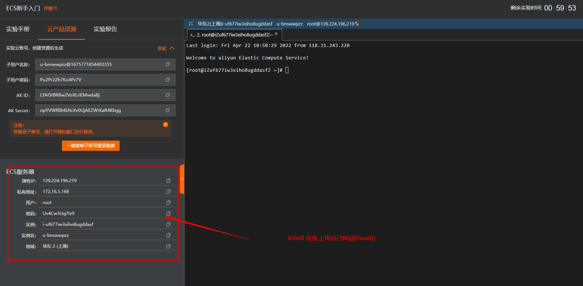Click the orange 注意 notice text
The image size is (583, 286).
tap(54, 129)
